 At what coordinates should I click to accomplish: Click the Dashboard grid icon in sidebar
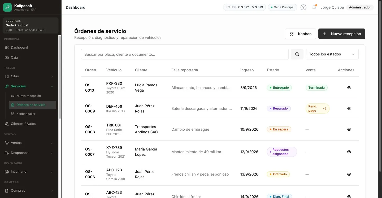pyautogui.click(x=7, y=48)
